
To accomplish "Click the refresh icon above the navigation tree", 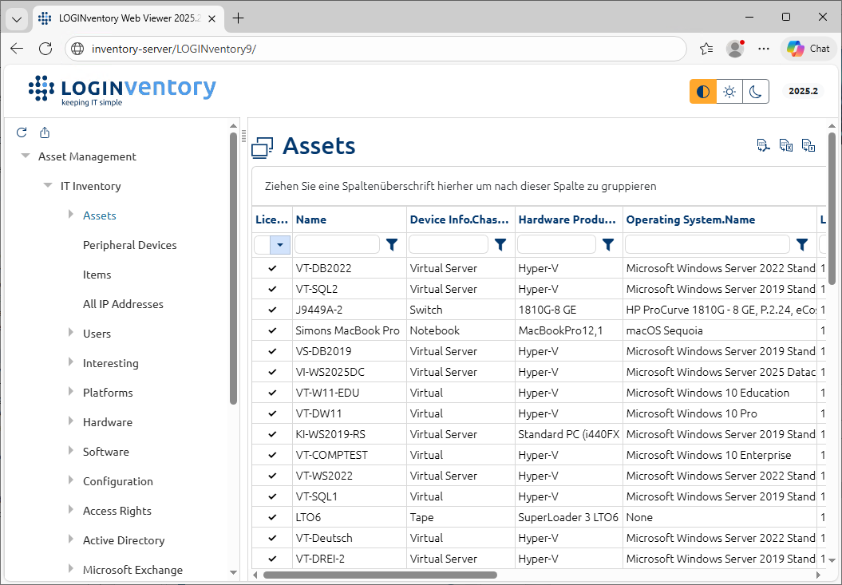I will 22,132.
